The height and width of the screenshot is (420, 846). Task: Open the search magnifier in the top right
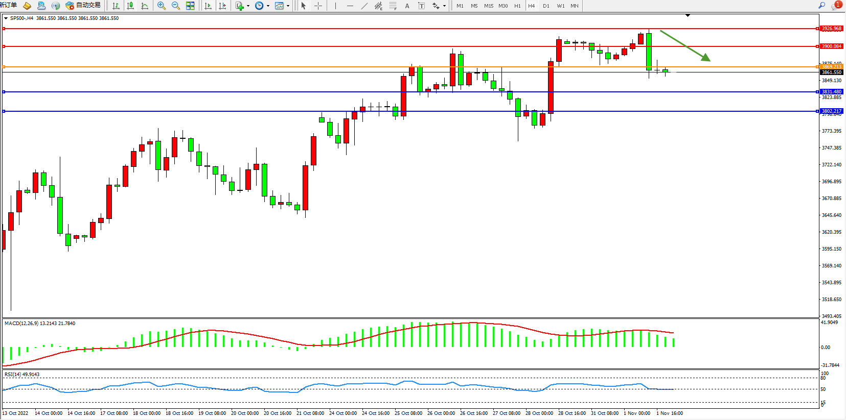pos(821,5)
